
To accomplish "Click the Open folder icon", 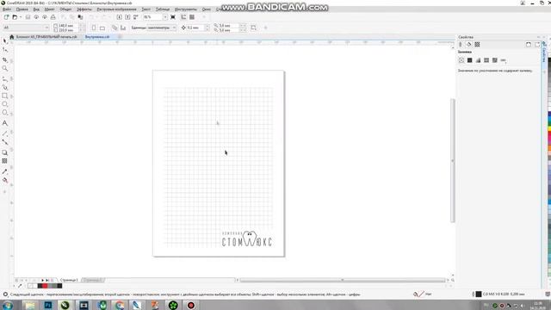I will 15,17.
